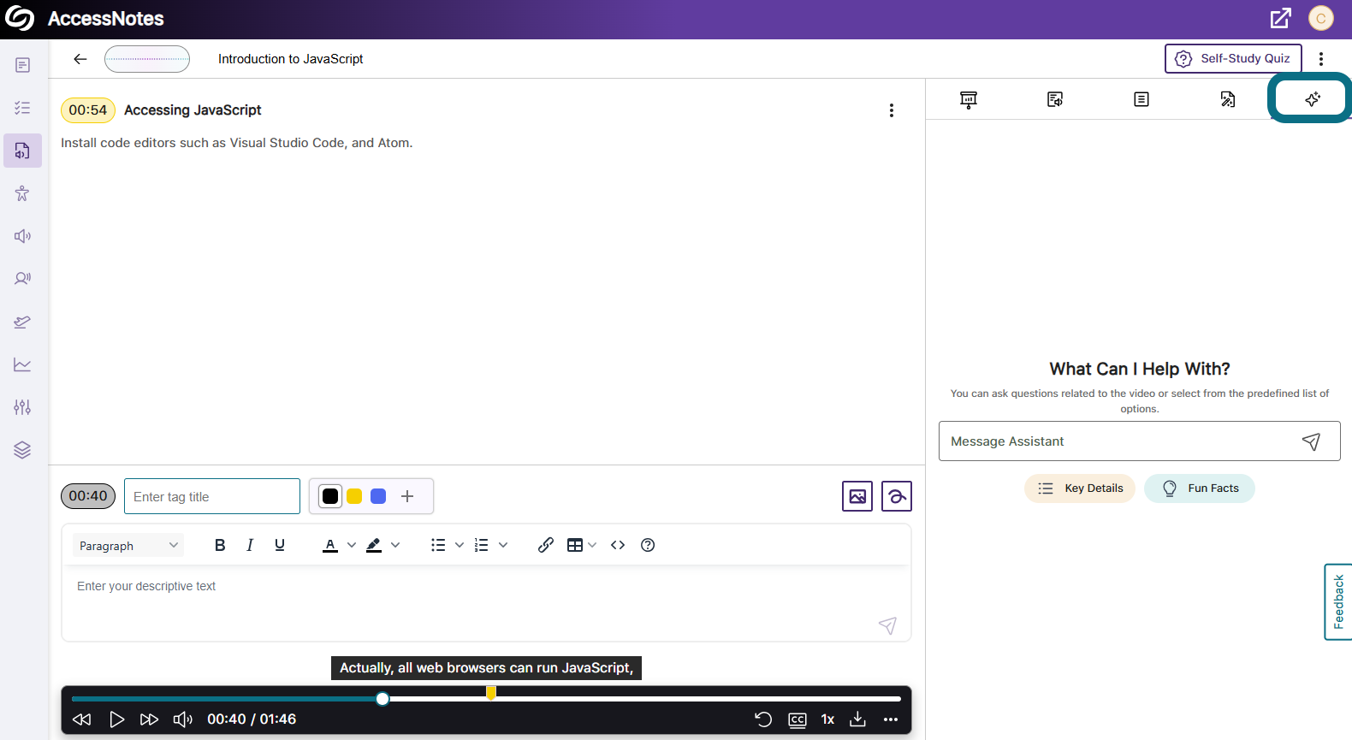This screenshot has width=1352, height=740.
Task: Click the yellow note marker on timeline
Action: point(491,693)
